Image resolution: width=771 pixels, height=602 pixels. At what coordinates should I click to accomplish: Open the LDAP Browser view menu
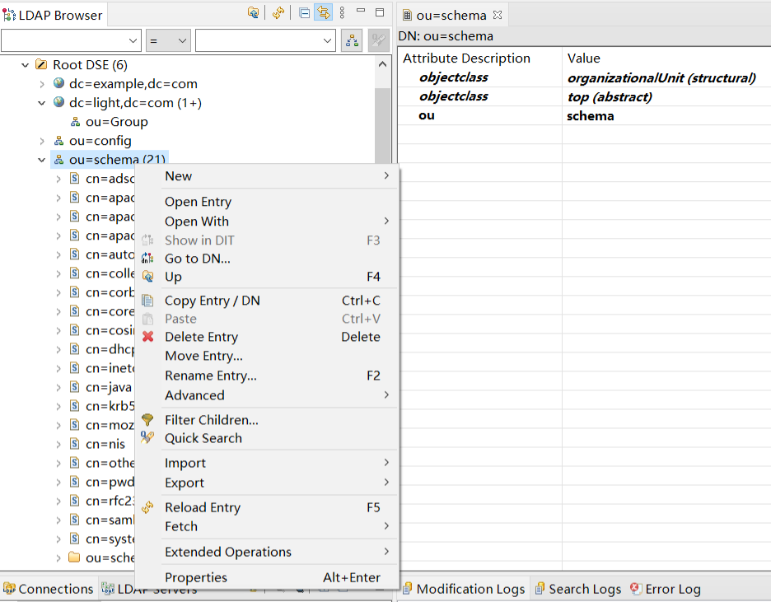(343, 13)
